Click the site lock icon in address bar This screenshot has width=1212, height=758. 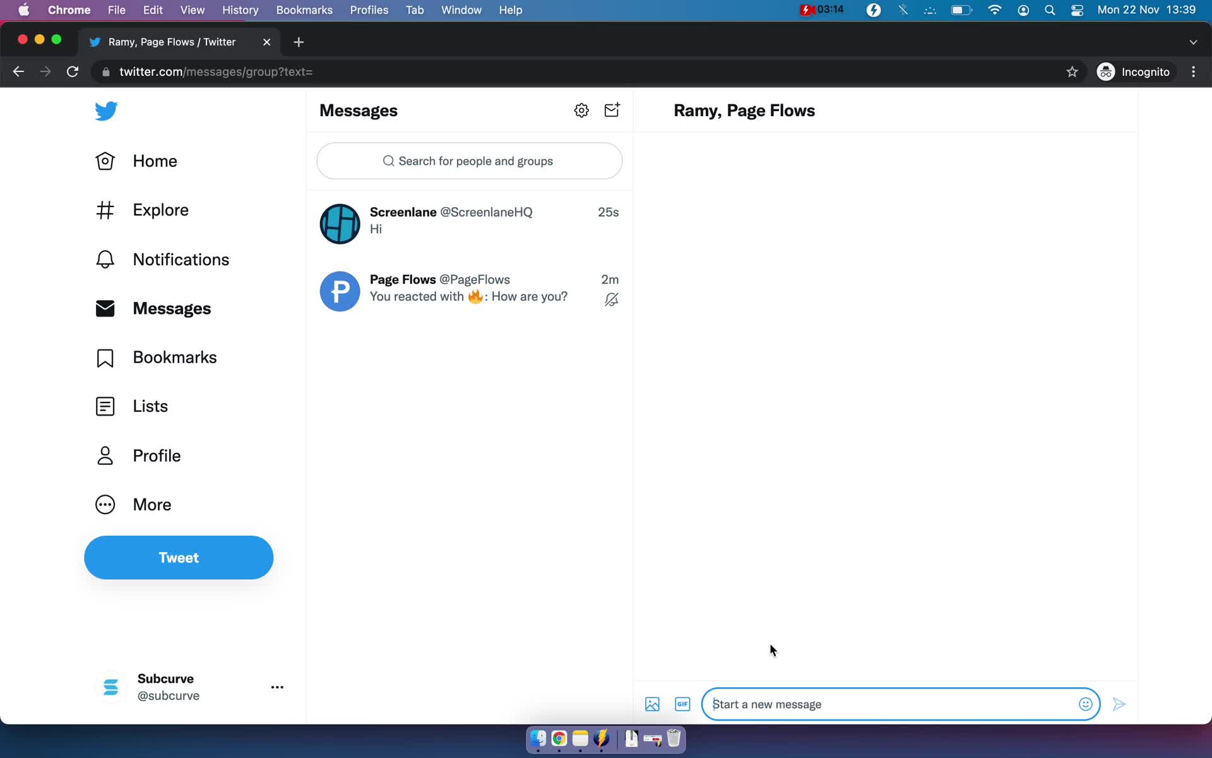tap(105, 72)
